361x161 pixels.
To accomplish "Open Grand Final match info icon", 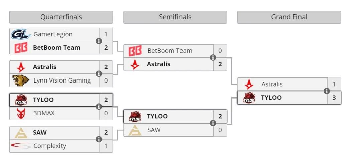I will pyautogui.click(x=327, y=91).
